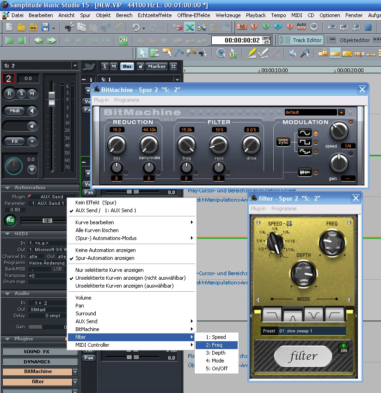Click the DYNAMICS plugin slot
Image resolution: width=381 pixels, height=393 pixels.
click(x=40, y=362)
